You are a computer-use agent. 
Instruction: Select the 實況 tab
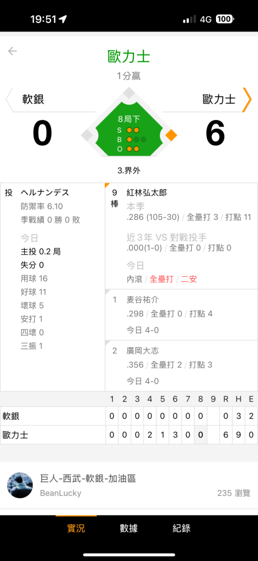(76, 528)
